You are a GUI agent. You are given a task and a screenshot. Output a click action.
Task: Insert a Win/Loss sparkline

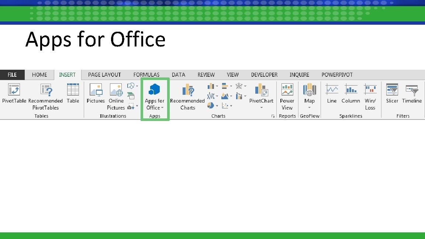coord(370,97)
